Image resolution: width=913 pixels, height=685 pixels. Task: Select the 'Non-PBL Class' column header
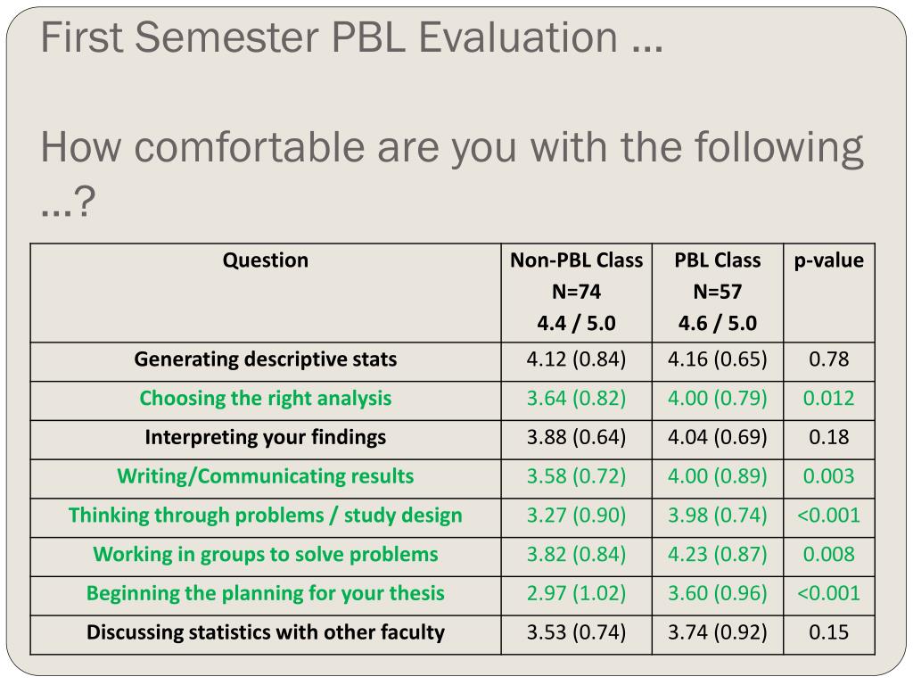pyautogui.click(x=577, y=260)
